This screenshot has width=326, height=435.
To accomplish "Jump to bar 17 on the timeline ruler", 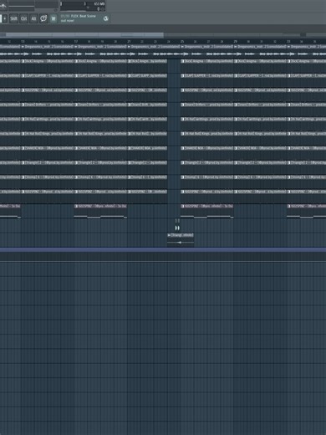I will pos(76,41).
